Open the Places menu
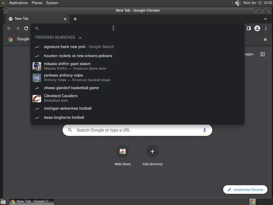 coord(37,3)
